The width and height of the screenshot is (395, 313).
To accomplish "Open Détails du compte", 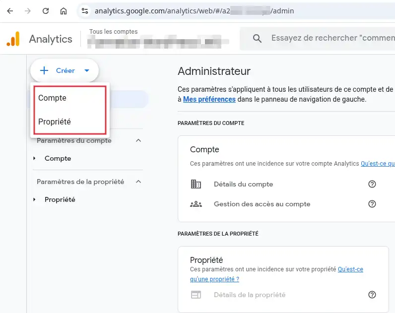I will coord(243,185).
